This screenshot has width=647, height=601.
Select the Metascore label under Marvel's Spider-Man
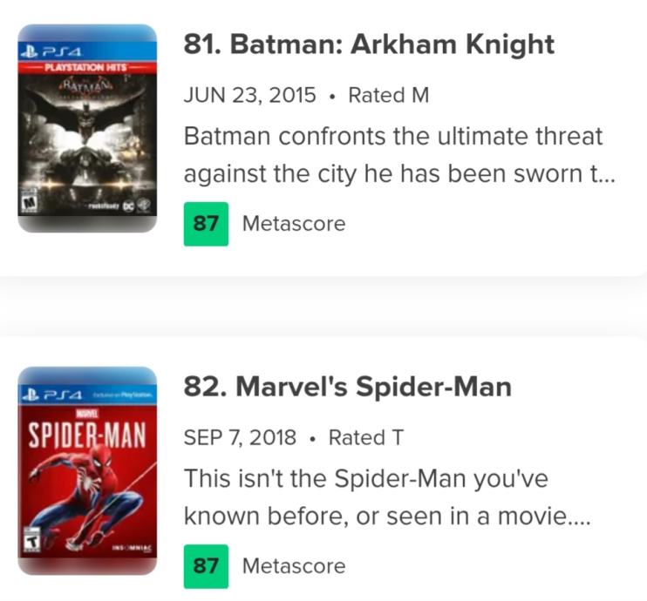pos(293,566)
